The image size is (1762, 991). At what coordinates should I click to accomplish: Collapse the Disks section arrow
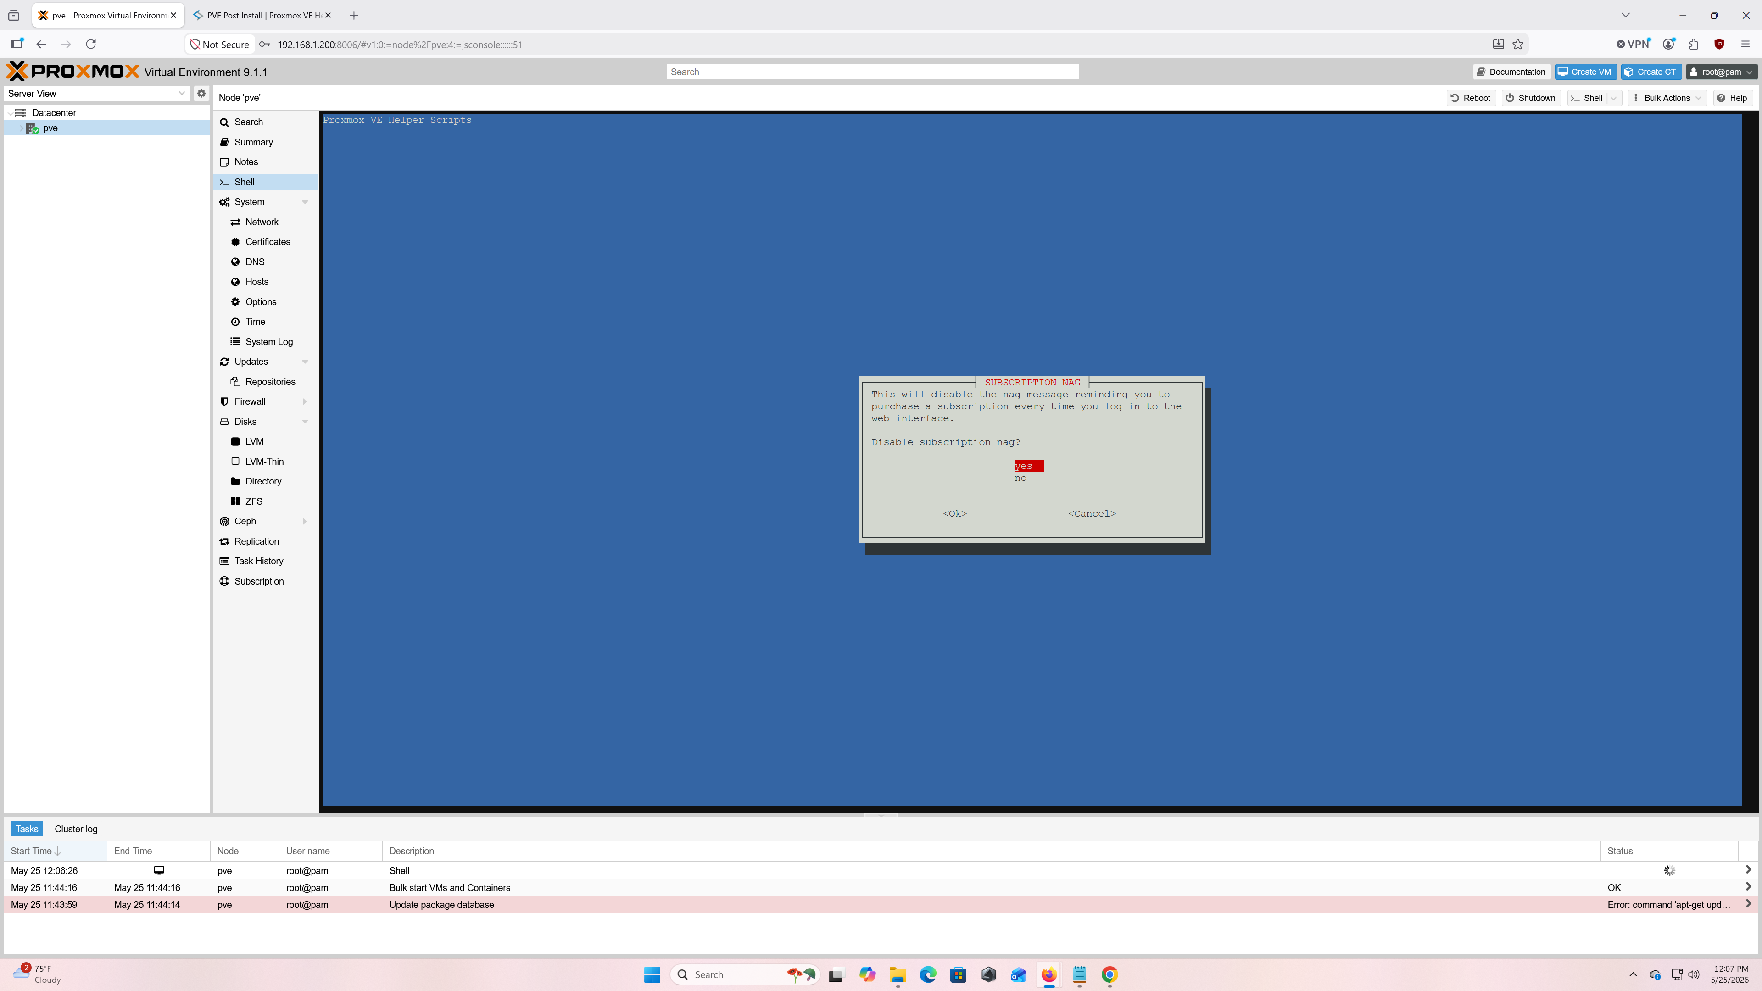(305, 421)
